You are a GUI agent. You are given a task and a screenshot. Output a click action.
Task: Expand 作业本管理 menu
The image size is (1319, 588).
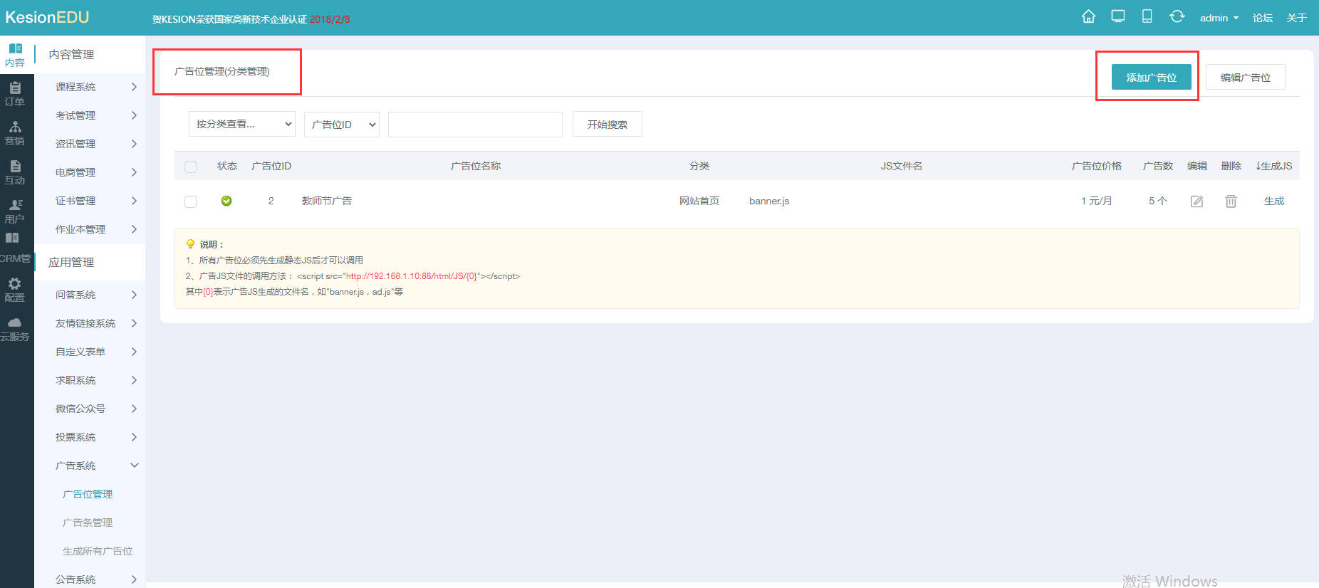click(x=90, y=229)
